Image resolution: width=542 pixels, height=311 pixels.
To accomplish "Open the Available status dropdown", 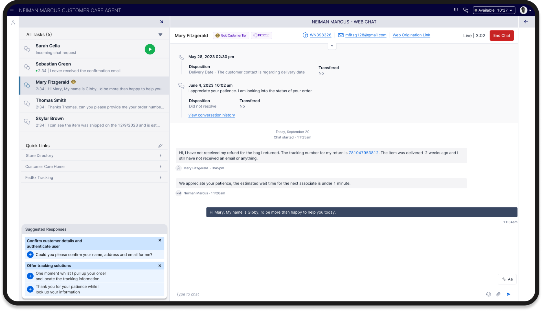I will 494,10.
